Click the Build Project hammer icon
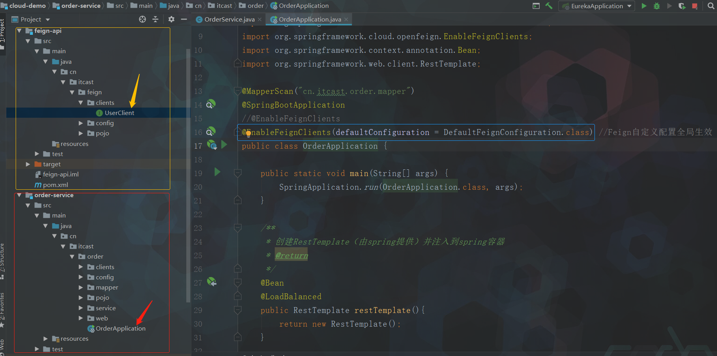This screenshot has height=356, width=717. pyautogui.click(x=549, y=6)
